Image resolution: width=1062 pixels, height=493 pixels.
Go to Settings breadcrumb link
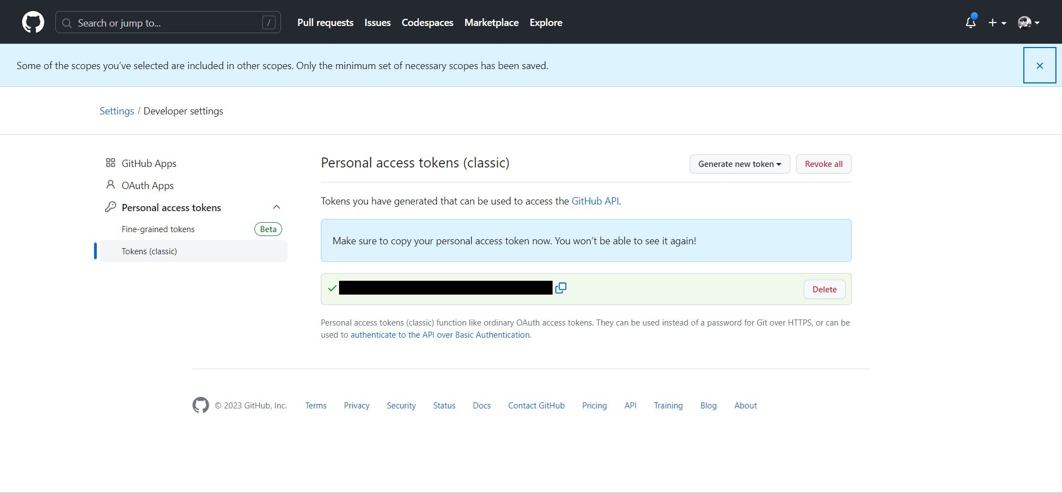click(117, 111)
